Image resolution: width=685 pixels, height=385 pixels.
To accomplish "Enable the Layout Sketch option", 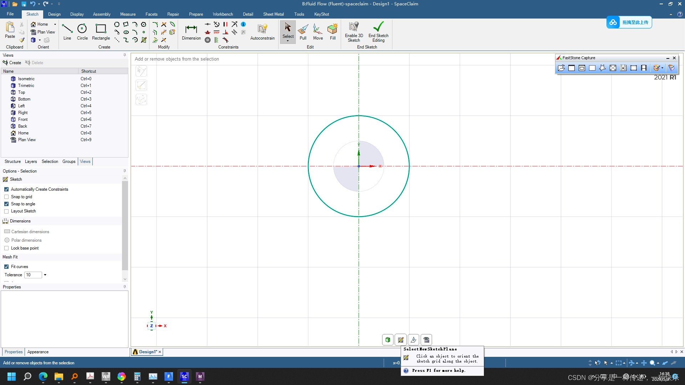I will (6, 211).
